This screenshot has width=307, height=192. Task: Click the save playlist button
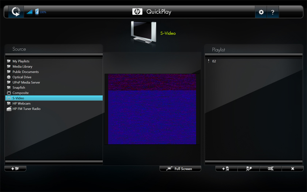click(x=249, y=169)
